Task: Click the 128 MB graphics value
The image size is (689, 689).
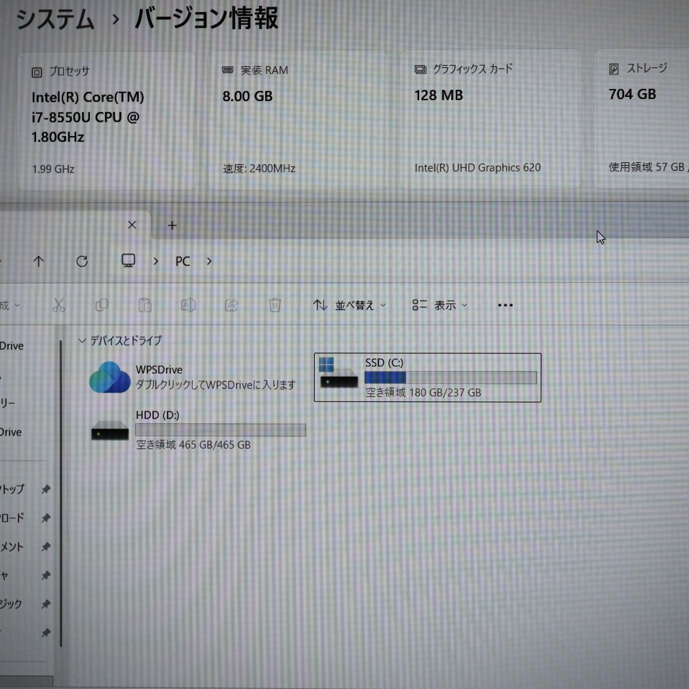Action: pyautogui.click(x=439, y=95)
